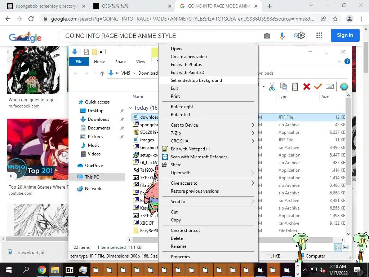Screen dimensions: 369x277
Task: Bookmark this page with star icon
Action: 335,19
